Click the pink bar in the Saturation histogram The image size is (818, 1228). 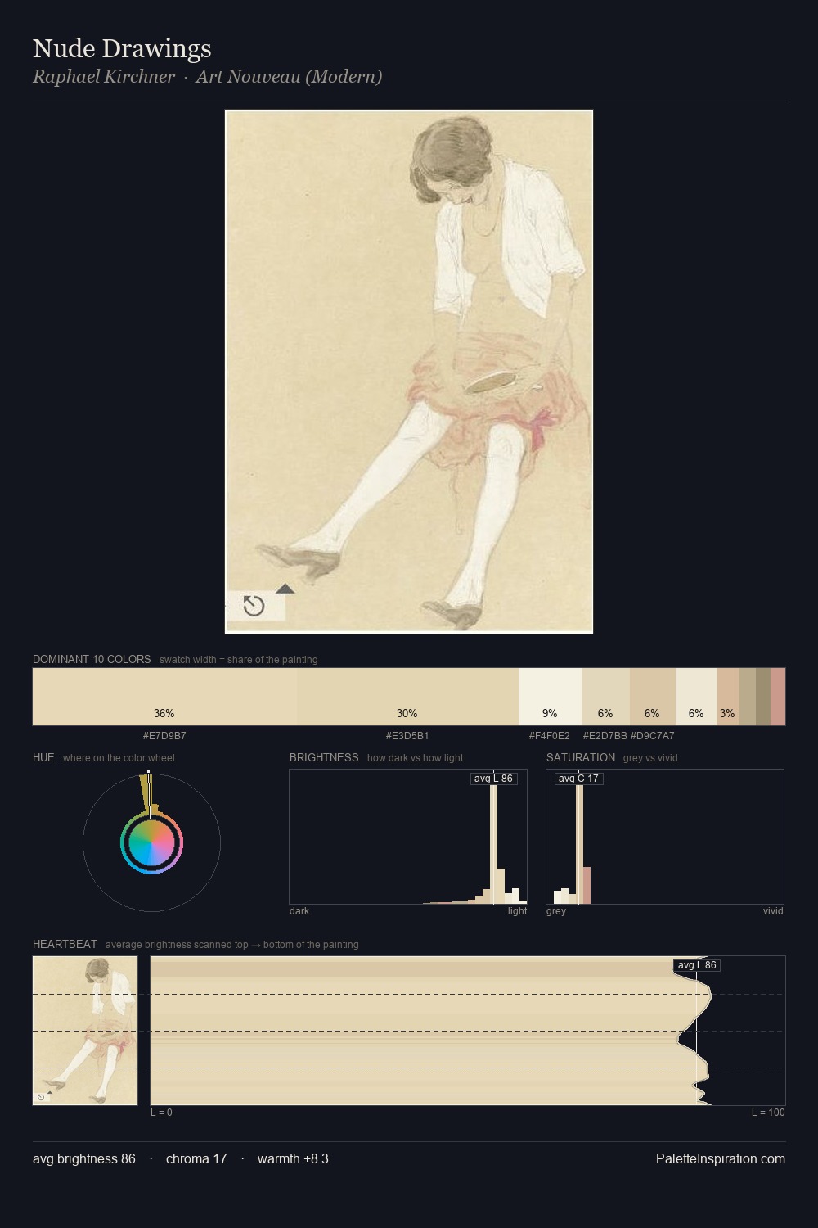click(x=587, y=885)
